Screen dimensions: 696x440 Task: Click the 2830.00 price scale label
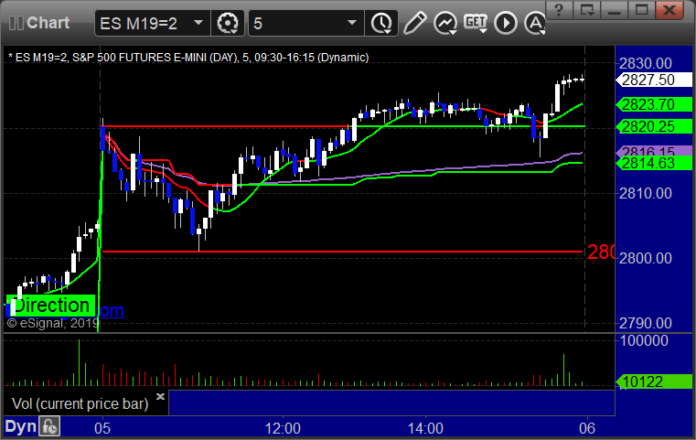646,63
